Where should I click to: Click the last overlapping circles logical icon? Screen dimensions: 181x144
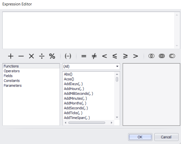point(172,56)
